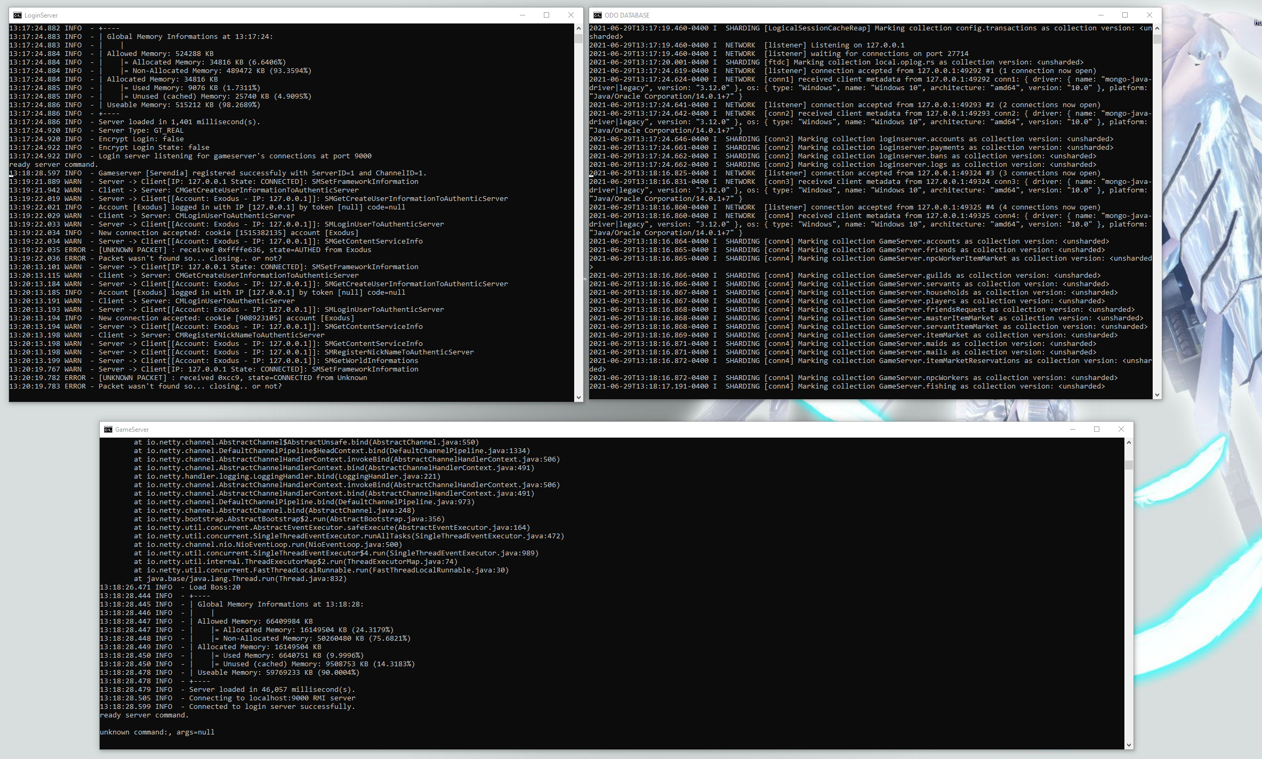Viewport: 1262px width, 759px height.
Task: Minimize the ODO DATABASE window
Action: [1100, 15]
